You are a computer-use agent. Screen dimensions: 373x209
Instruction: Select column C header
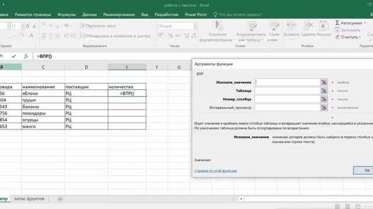point(43,67)
